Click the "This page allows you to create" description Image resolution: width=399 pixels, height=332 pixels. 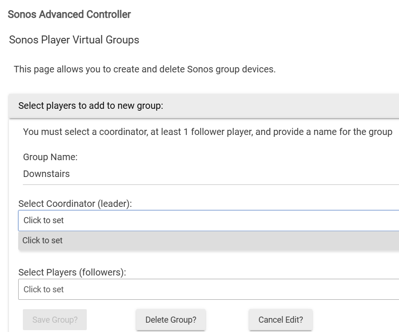tap(145, 70)
